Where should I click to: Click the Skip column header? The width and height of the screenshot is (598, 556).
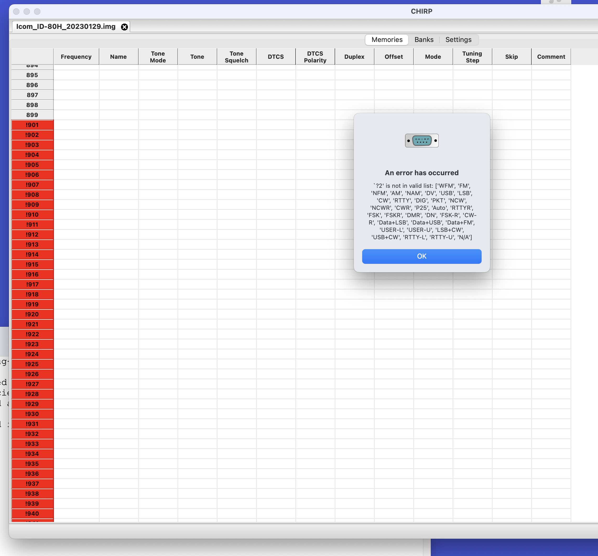click(512, 57)
